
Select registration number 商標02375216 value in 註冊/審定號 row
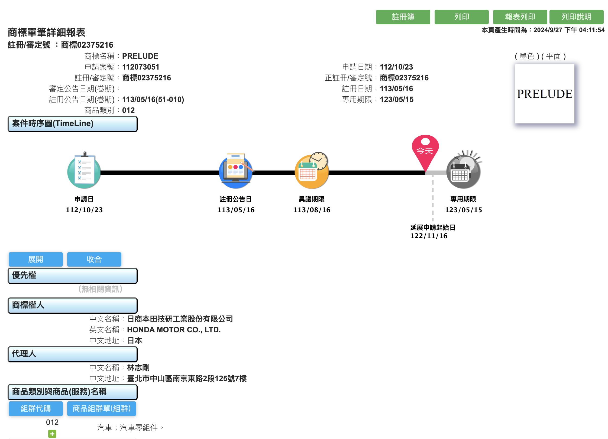pos(147,78)
